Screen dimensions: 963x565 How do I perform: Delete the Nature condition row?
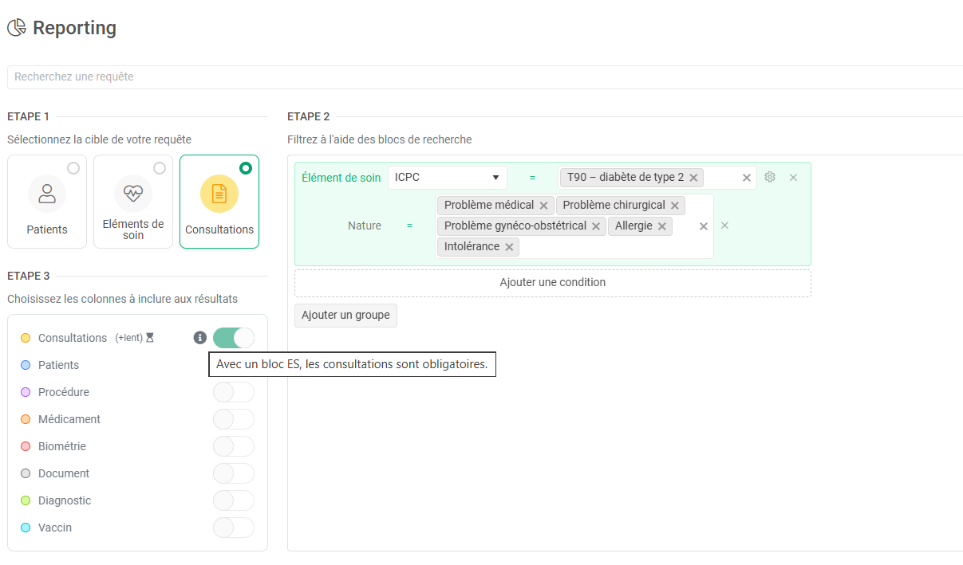coord(724,226)
